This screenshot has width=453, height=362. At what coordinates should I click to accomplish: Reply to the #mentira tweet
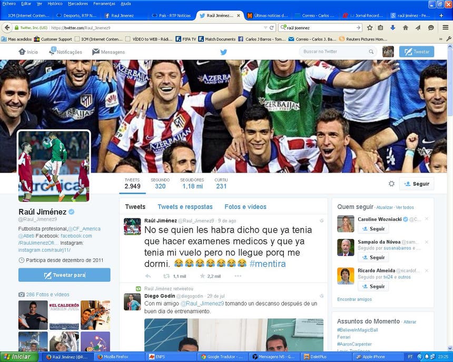[148, 276]
